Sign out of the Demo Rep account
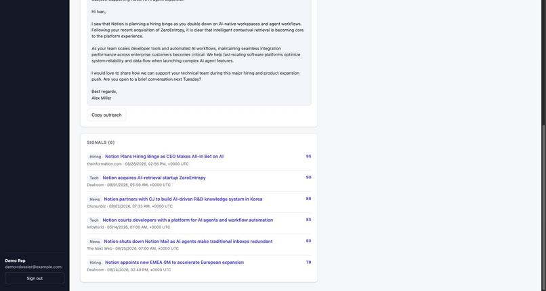This screenshot has height=291, width=546. tap(35, 279)
